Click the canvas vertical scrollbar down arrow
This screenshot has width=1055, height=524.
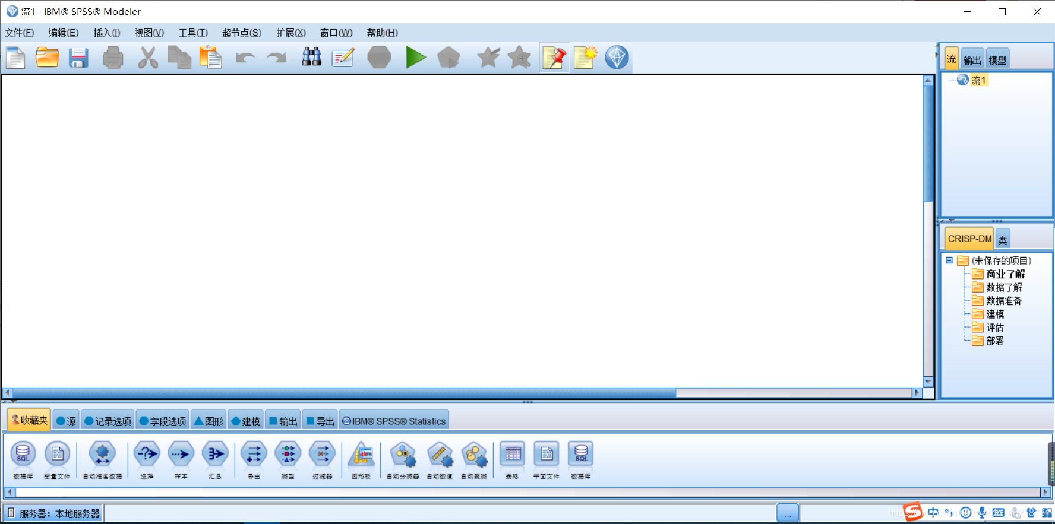(928, 382)
